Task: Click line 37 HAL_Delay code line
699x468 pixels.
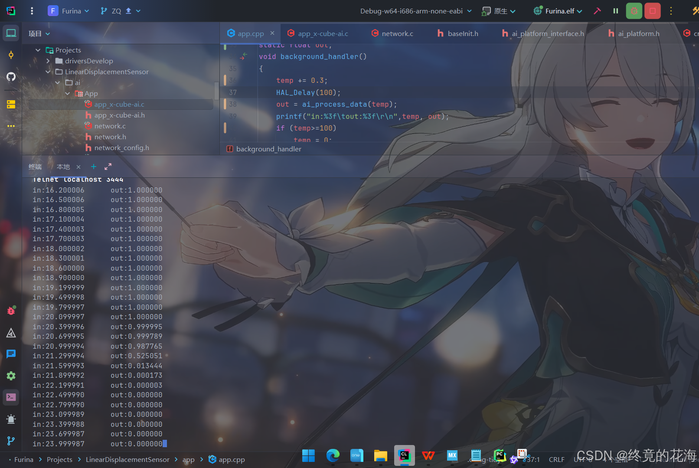Action: click(308, 92)
